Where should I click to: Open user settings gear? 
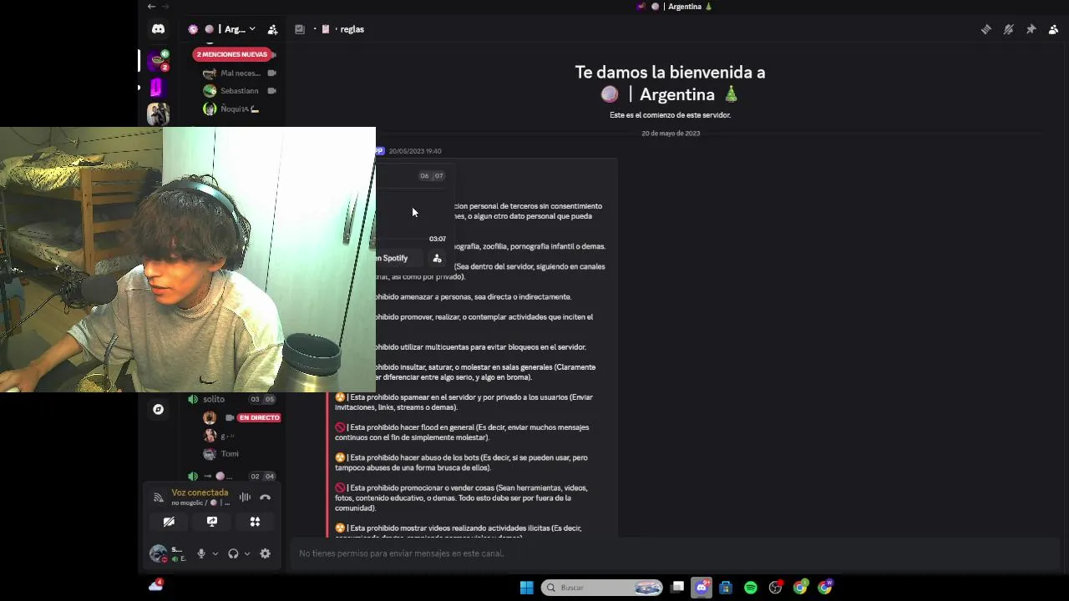(x=265, y=553)
